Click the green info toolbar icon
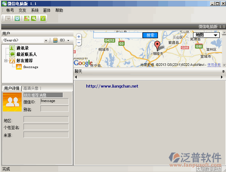Screen dimensions: 226x172 click(x=43, y=19)
